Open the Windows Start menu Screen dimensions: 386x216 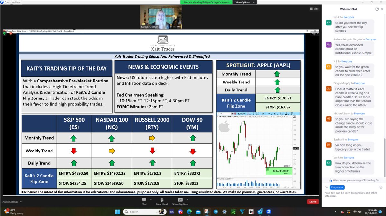(x=118, y=212)
